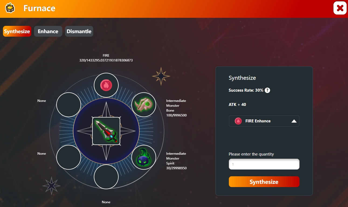Image resolution: width=348 pixels, height=207 pixels.
Task: Focus the quantity input field
Action: pos(264,164)
